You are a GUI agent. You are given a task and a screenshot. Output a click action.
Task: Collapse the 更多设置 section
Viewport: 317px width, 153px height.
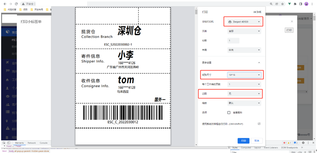pyautogui.click(x=259, y=62)
